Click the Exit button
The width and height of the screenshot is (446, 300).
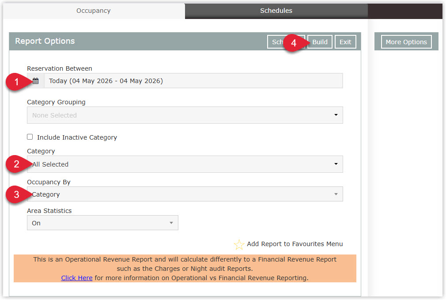345,42
